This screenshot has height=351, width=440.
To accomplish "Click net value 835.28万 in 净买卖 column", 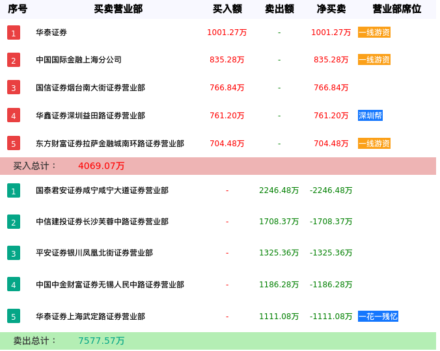I will click(331, 60).
